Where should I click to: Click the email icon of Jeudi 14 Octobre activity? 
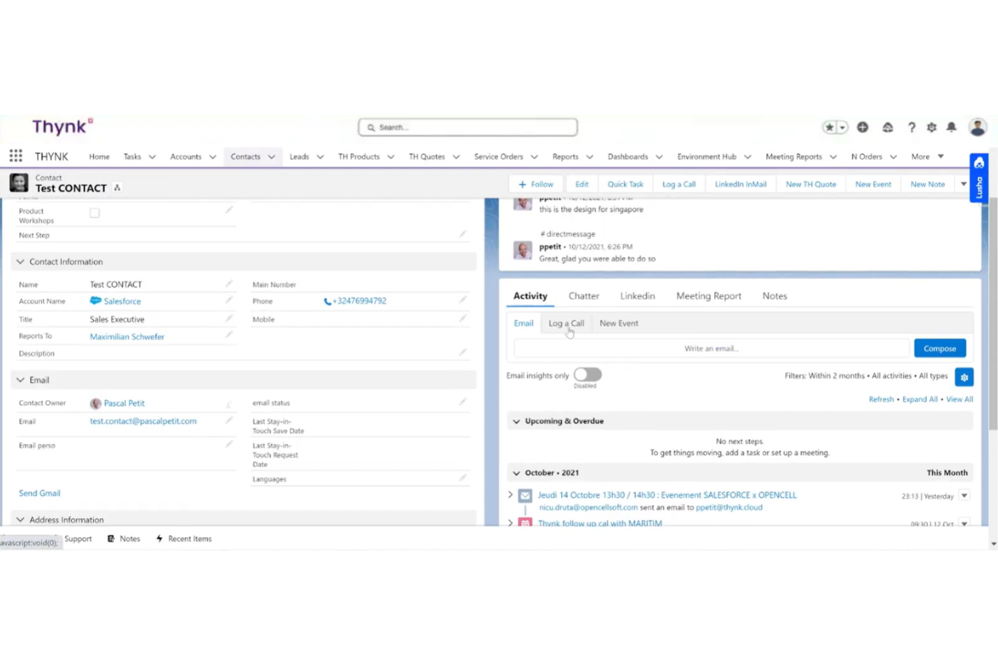coord(525,496)
